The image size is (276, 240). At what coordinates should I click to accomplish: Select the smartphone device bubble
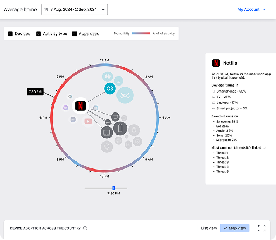click(x=120, y=128)
